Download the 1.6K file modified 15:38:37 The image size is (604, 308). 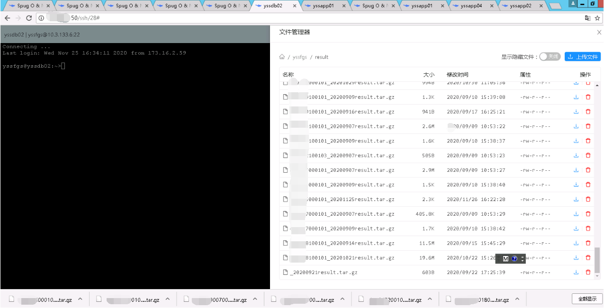click(576, 141)
